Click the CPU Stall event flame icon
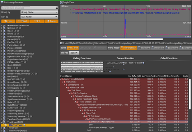This screenshot has width=192, height=132. [x=90, y=122]
